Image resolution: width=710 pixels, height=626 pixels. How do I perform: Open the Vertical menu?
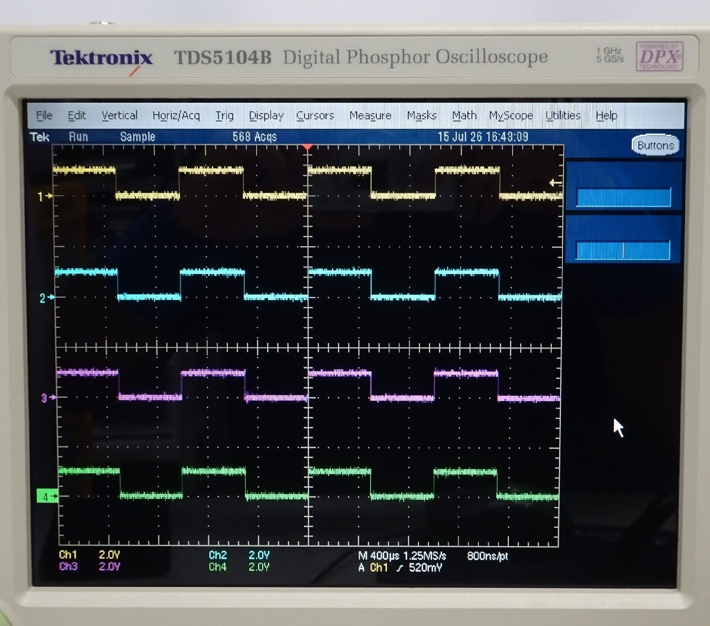click(x=120, y=115)
